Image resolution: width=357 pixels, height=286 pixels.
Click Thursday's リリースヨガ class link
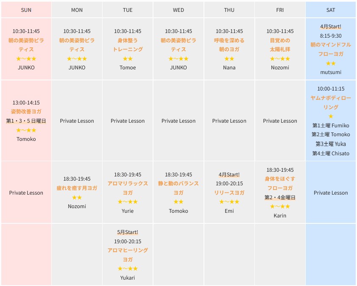tap(229, 192)
